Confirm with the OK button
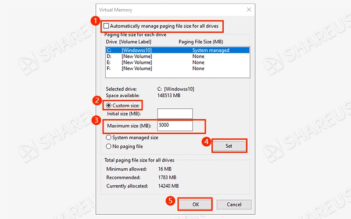 pyautogui.click(x=195, y=205)
